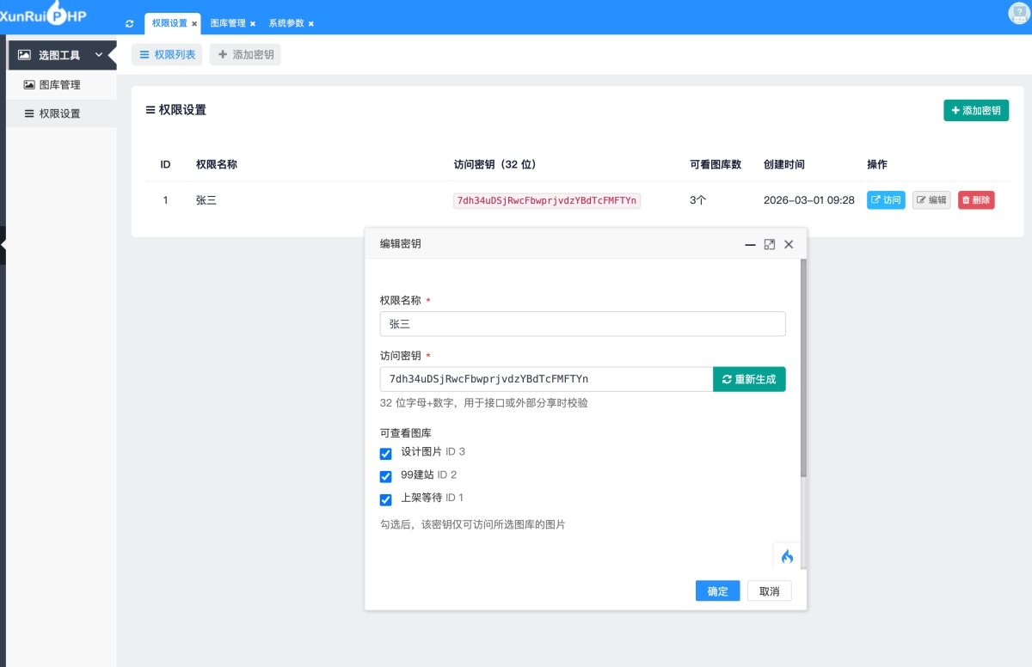Toggle the 99建站 ID 2 checkbox
The width and height of the screenshot is (1032, 667).
coord(386,477)
